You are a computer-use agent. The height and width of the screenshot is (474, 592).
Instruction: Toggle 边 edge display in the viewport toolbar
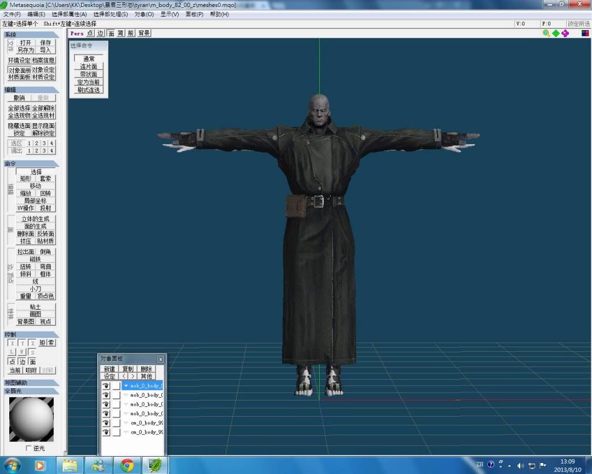[x=100, y=33]
